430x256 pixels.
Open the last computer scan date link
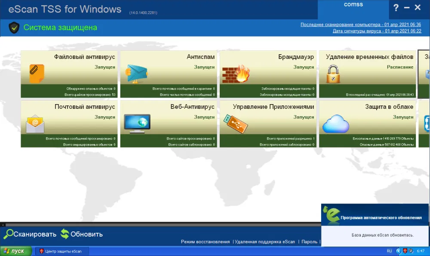point(361,25)
